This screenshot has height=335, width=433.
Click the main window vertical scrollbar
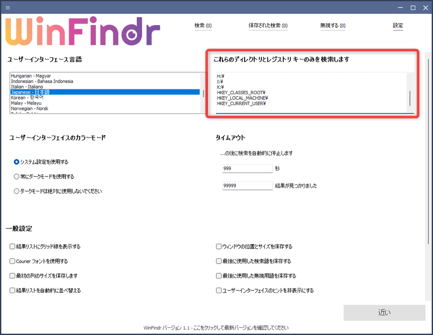[428, 151]
